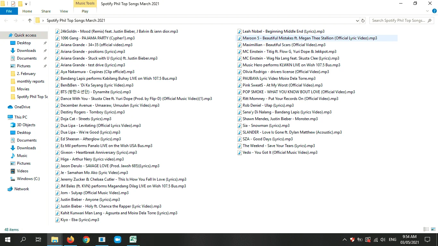Click the Forward navigation arrow
The height and width of the screenshot is (246, 438).
tap(15, 20)
